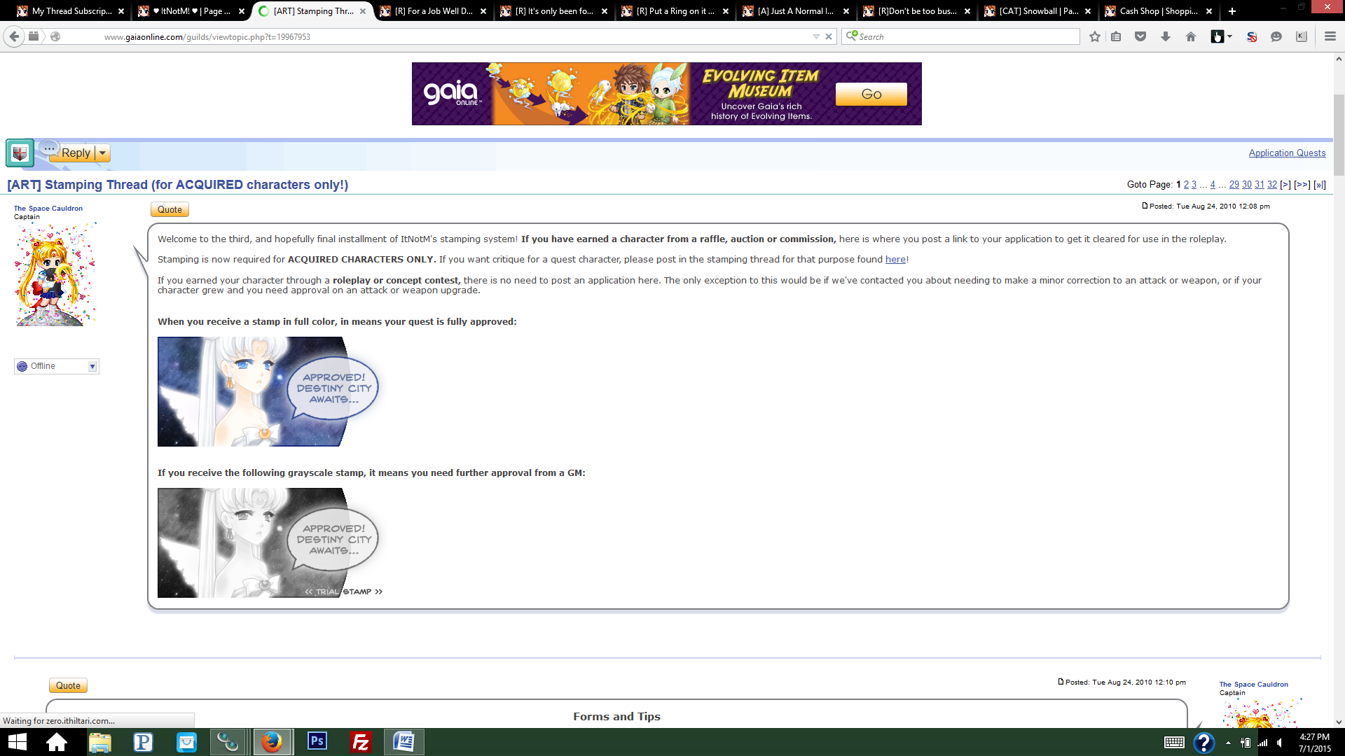
Task: Click the full color approved stamp image
Action: [270, 391]
